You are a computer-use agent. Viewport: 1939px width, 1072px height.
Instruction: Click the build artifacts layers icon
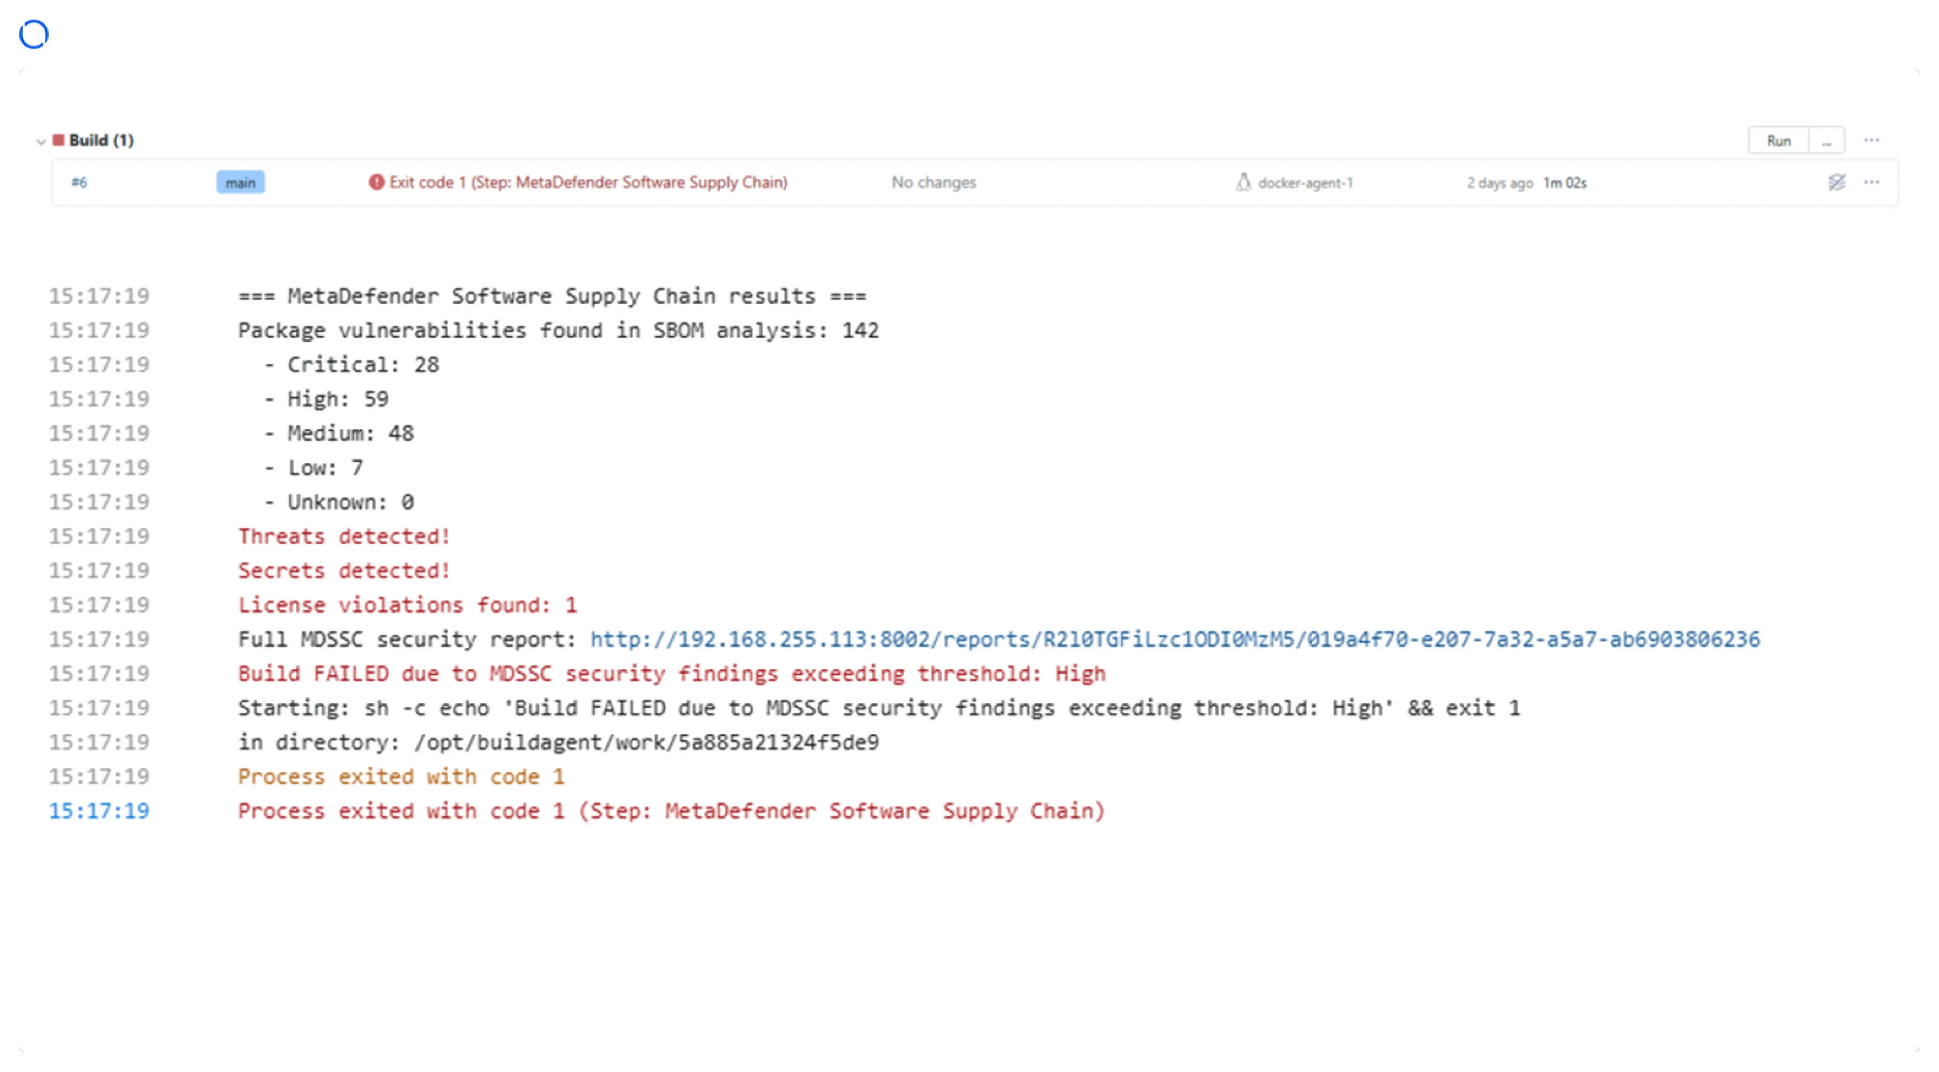click(1837, 182)
